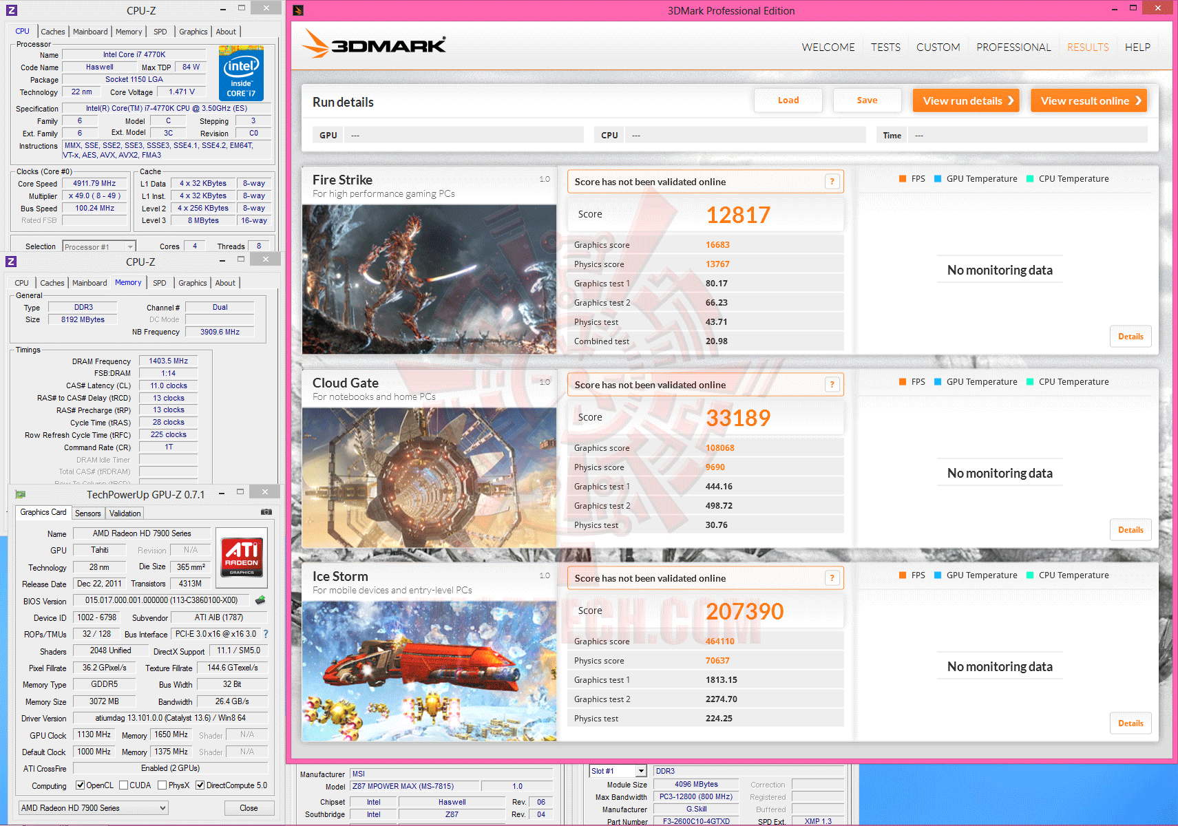Click the 3DMark title bar app icon

point(298,10)
